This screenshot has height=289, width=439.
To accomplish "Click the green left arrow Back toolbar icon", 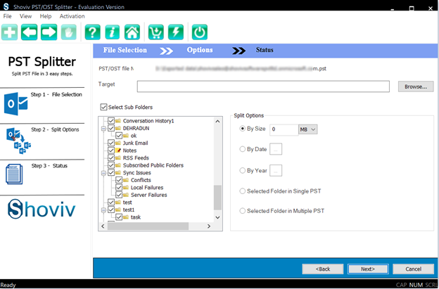I will point(29,32).
